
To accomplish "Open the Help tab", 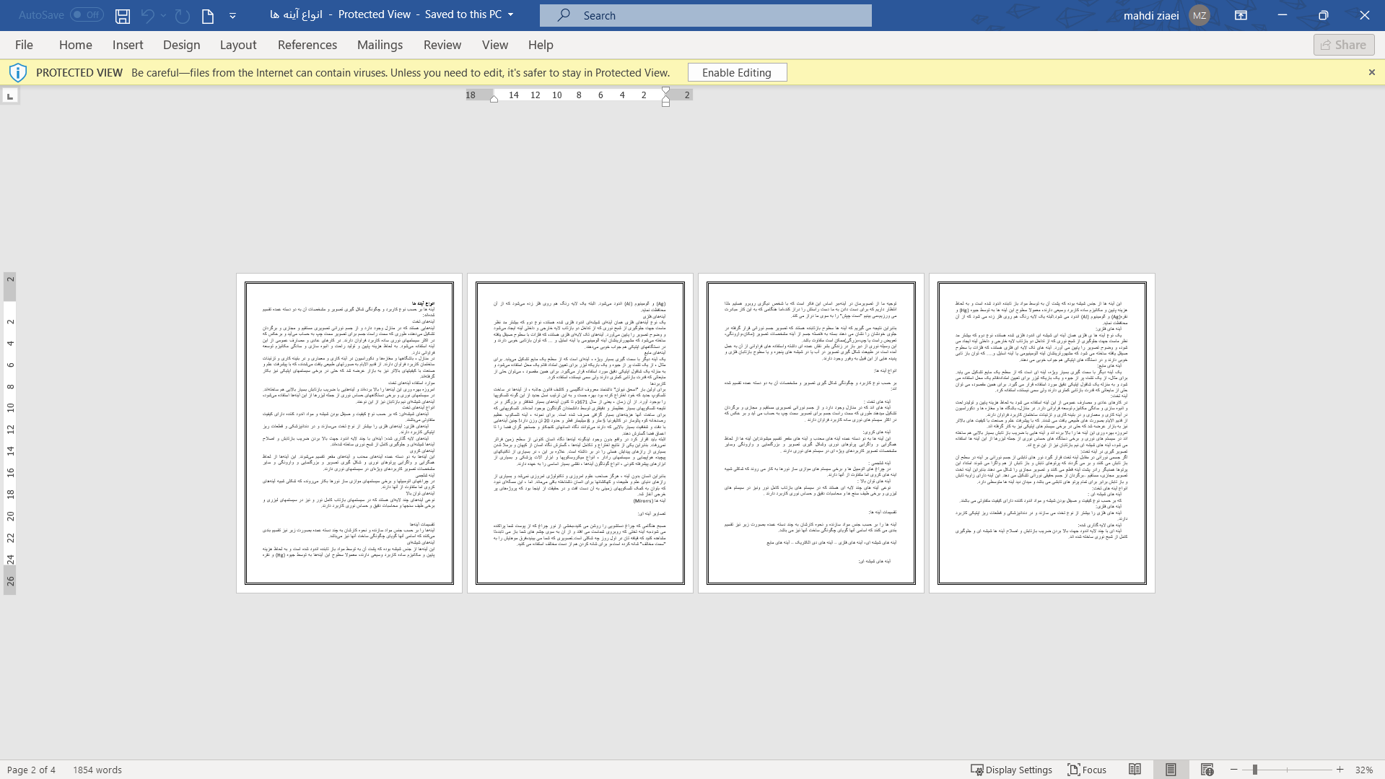I will [541, 45].
